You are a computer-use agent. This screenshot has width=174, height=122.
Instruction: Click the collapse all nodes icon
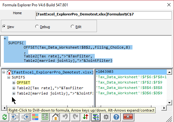coord(25,117)
